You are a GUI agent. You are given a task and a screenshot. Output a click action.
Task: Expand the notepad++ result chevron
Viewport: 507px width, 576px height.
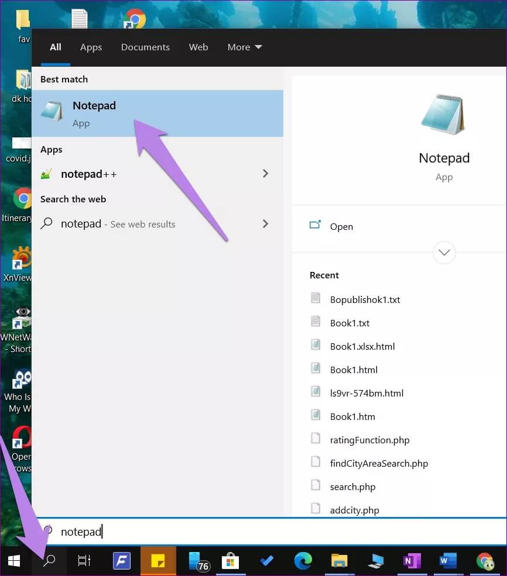(x=265, y=174)
